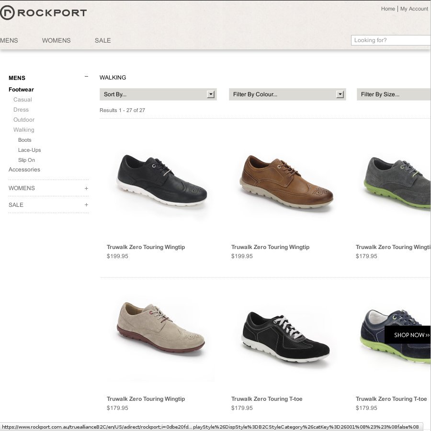Go to My Account
431x431 pixels.
coord(414,9)
